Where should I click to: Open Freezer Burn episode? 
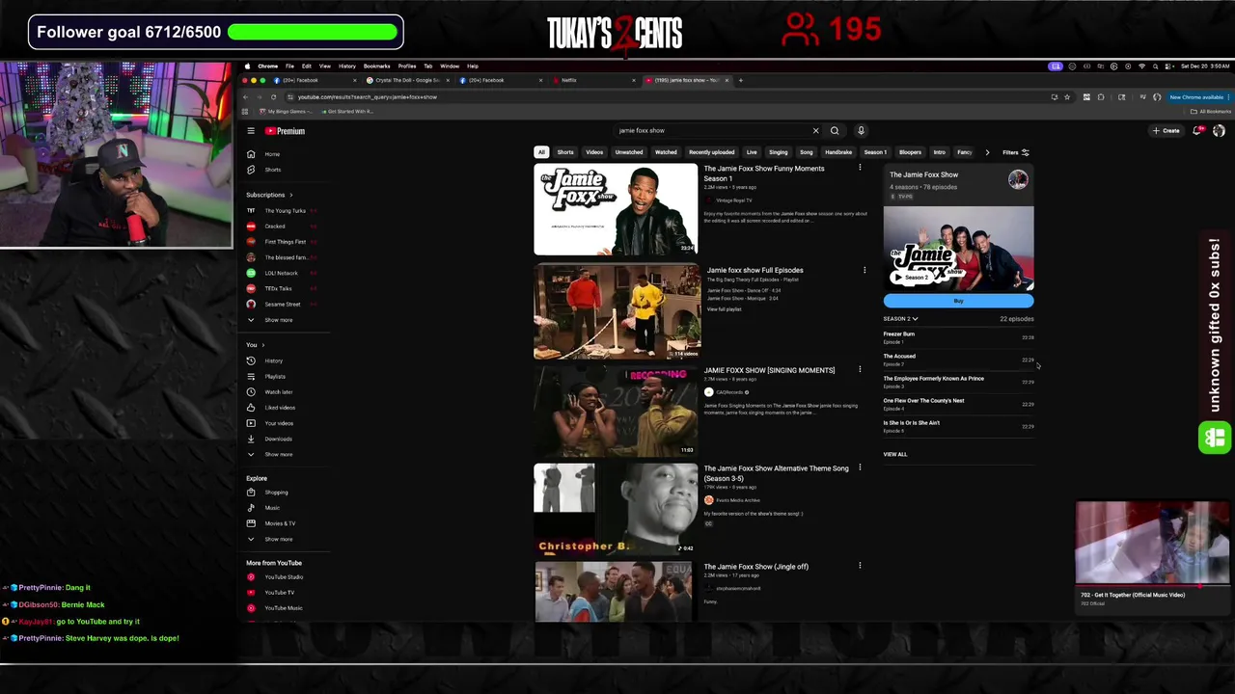[x=958, y=337]
